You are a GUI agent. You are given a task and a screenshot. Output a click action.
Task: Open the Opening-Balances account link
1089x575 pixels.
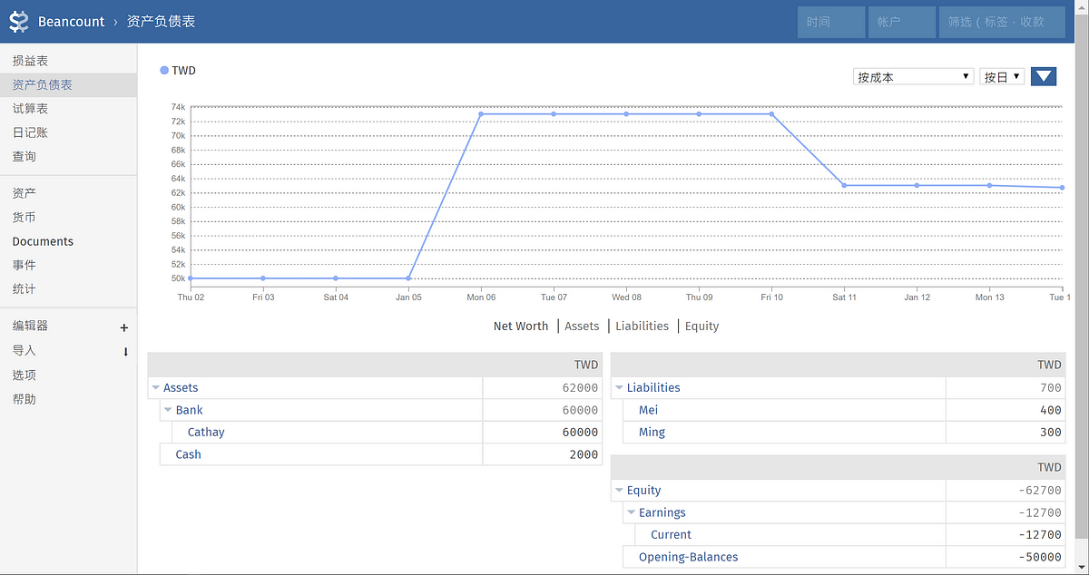click(688, 558)
